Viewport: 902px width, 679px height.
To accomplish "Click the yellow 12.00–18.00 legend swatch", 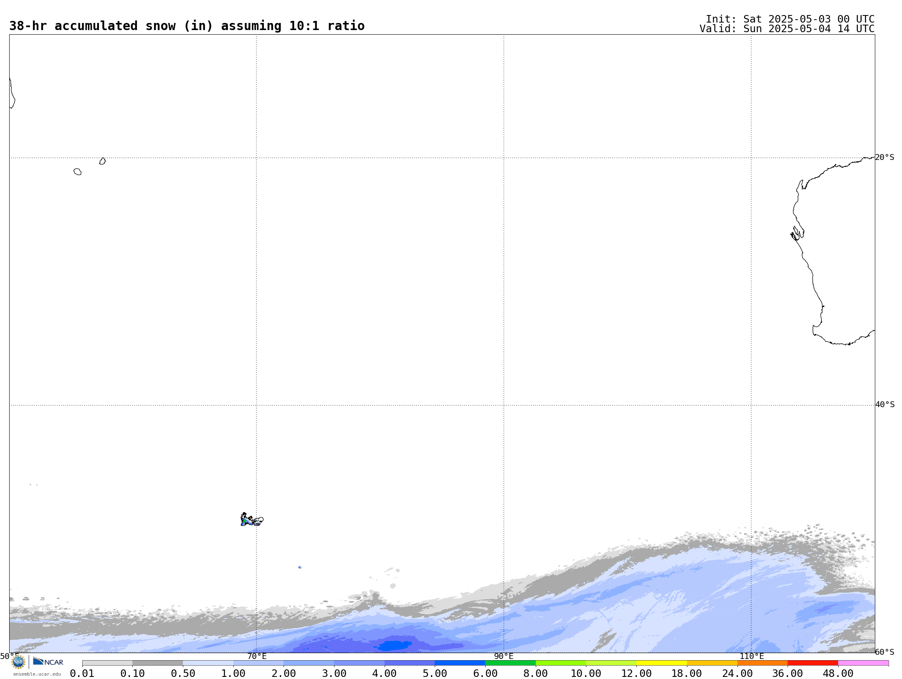I will tap(661, 663).
